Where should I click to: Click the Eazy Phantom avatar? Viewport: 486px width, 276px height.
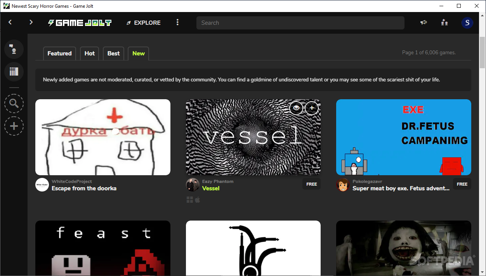pyautogui.click(x=193, y=185)
